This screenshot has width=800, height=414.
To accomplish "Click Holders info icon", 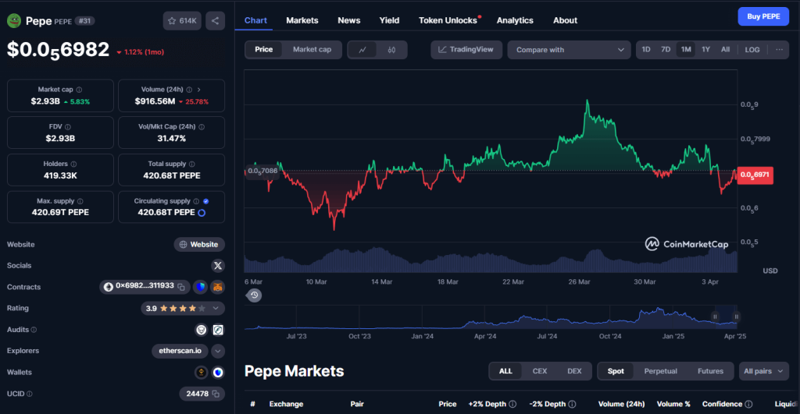I will [73, 164].
